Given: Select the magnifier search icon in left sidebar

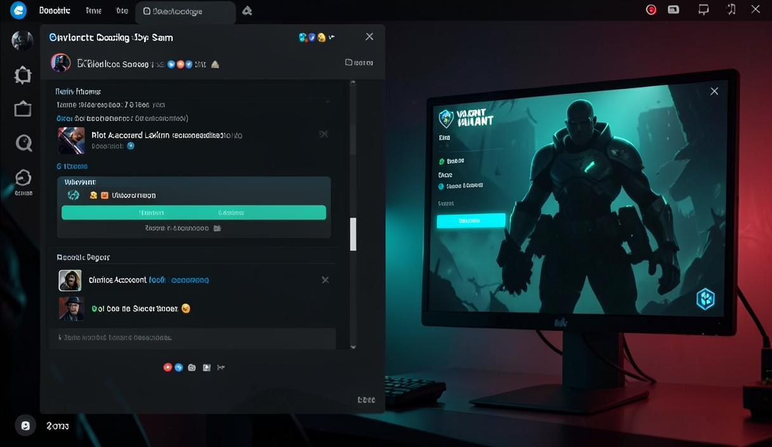Looking at the screenshot, I should pos(23,143).
